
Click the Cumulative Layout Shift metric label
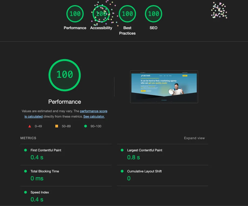[144, 171]
